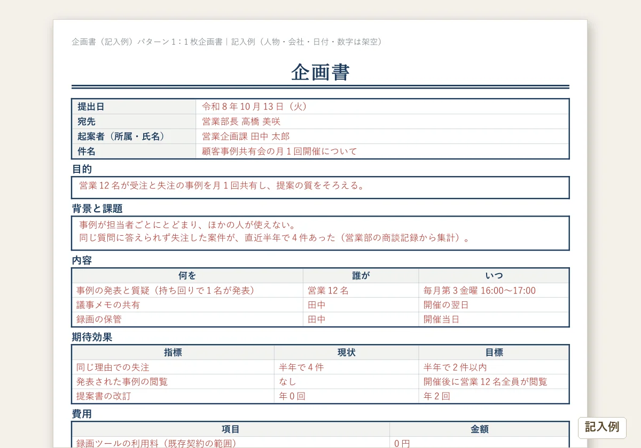Viewport: 641px width, 448px height.
Task: Click the 現状 column header
Action: (x=347, y=353)
